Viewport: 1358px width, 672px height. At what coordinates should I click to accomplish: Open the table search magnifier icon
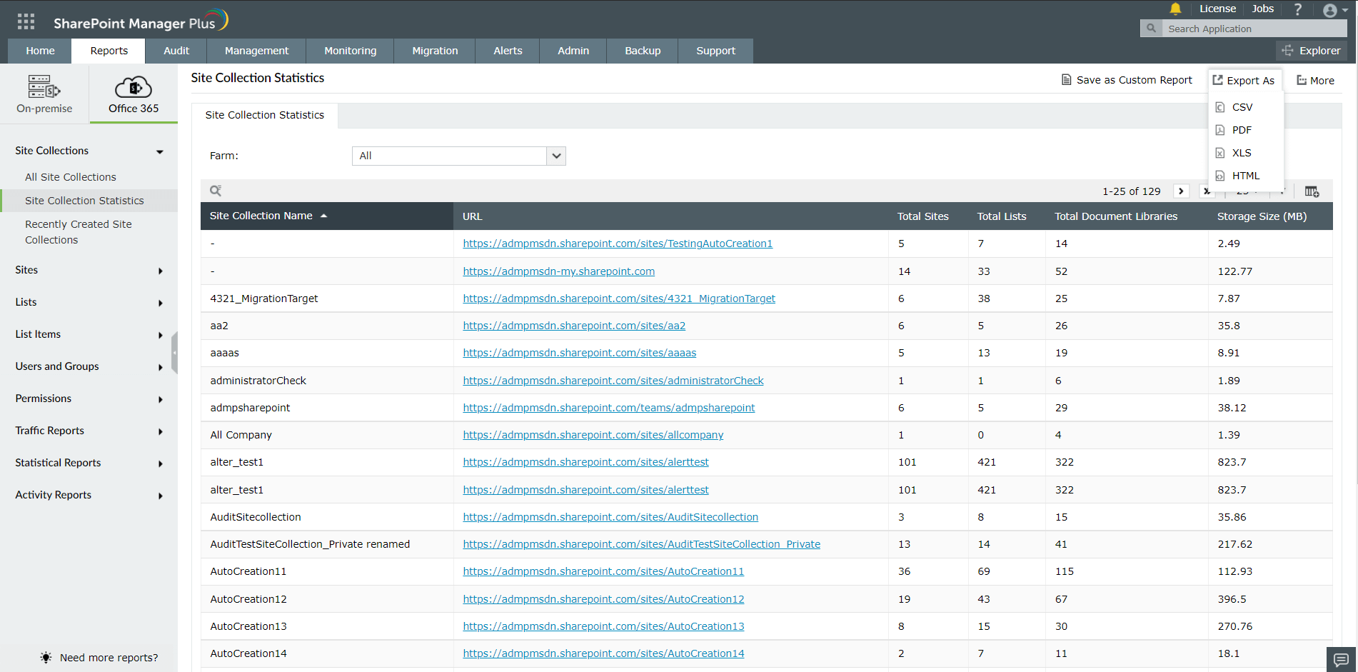point(216,190)
